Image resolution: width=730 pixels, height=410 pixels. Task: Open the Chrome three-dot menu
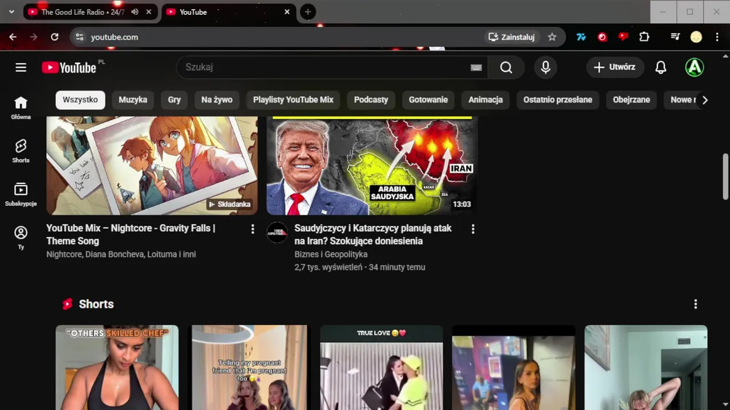(716, 37)
